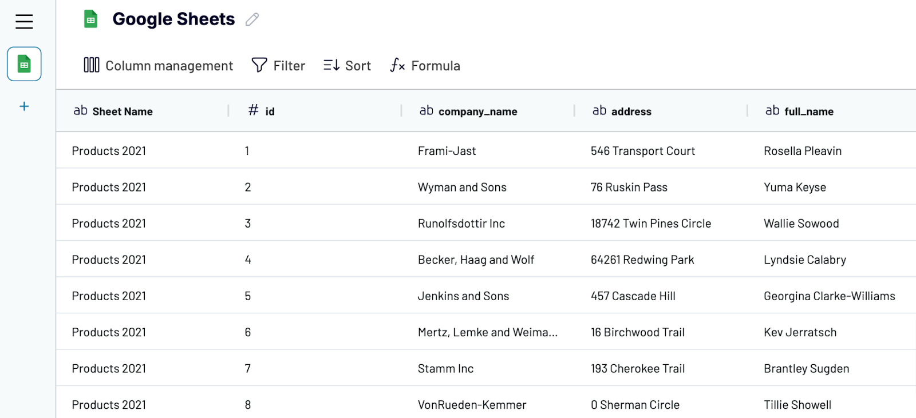Open the Formula tool

pos(425,65)
